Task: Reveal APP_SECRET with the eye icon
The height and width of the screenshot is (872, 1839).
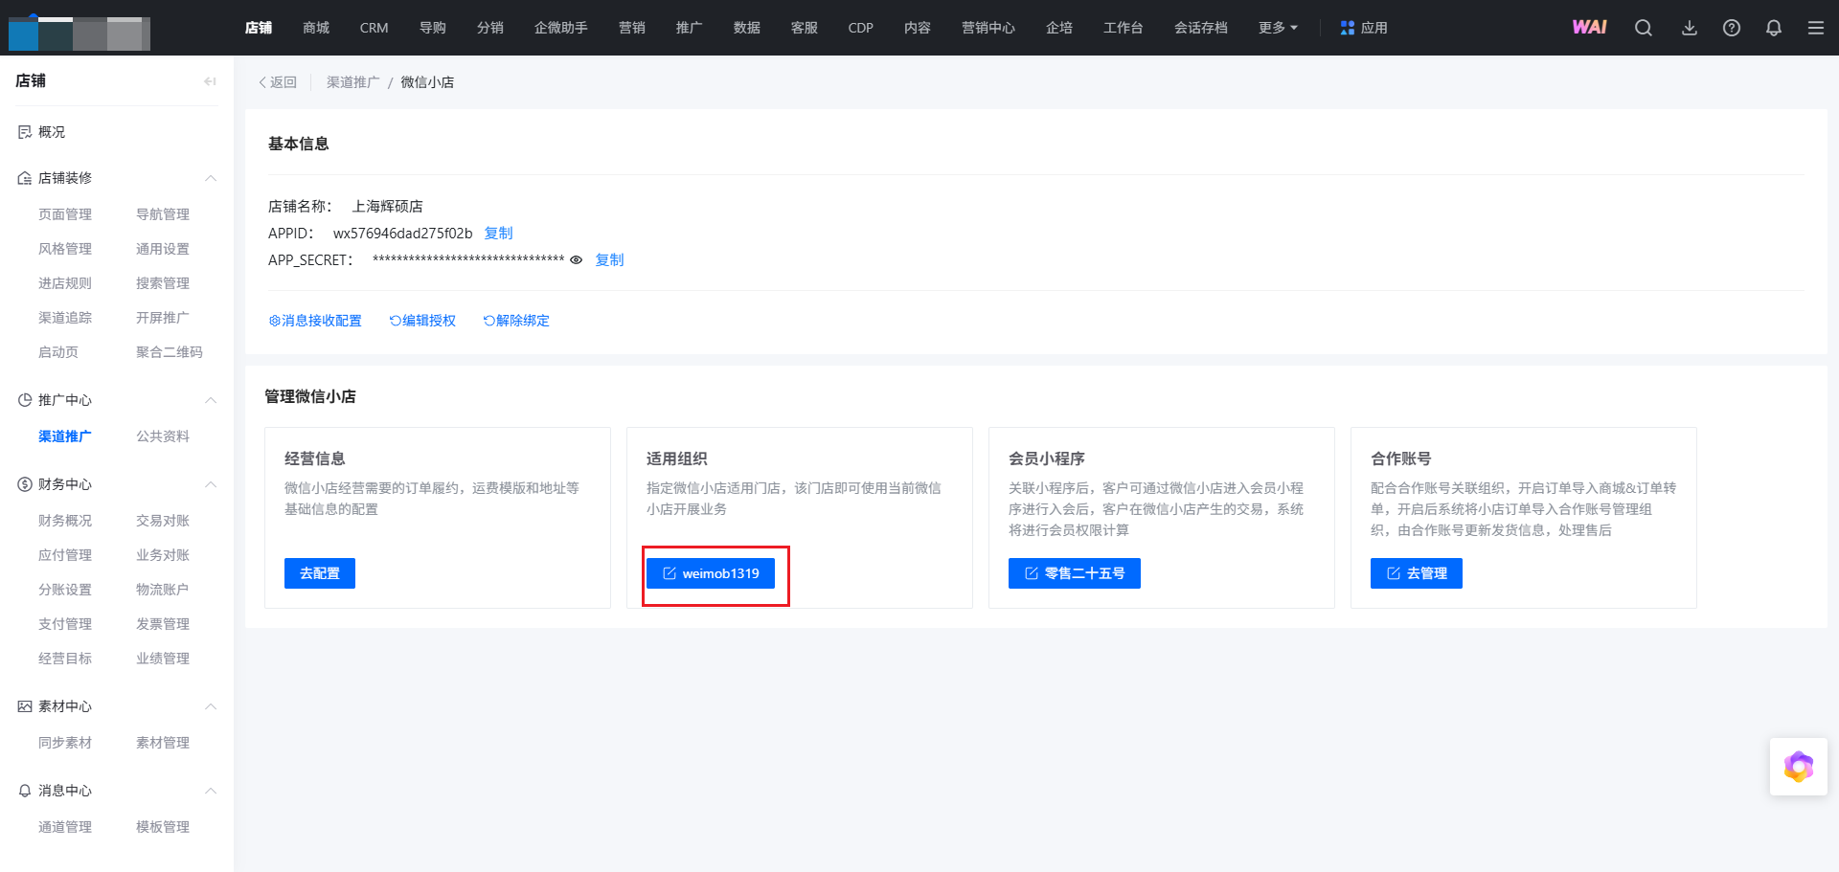Action: (x=577, y=260)
